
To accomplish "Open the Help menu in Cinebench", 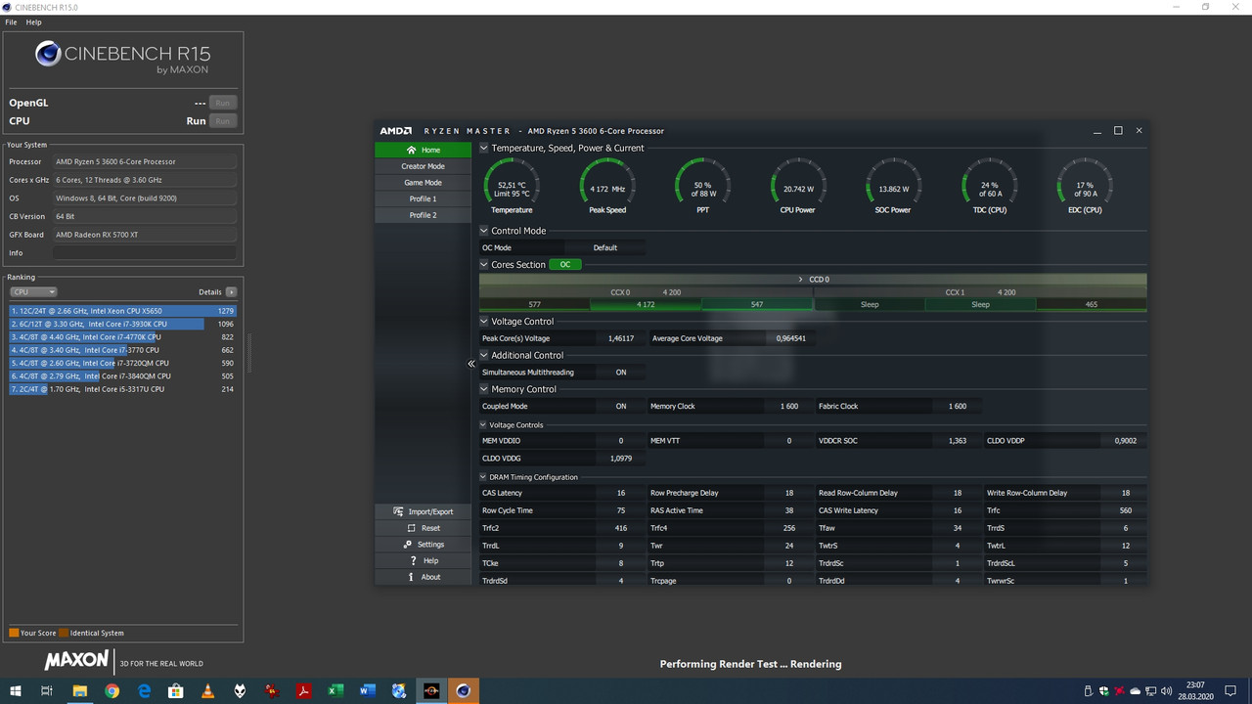I will pyautogui.click(x=33, y=22).
